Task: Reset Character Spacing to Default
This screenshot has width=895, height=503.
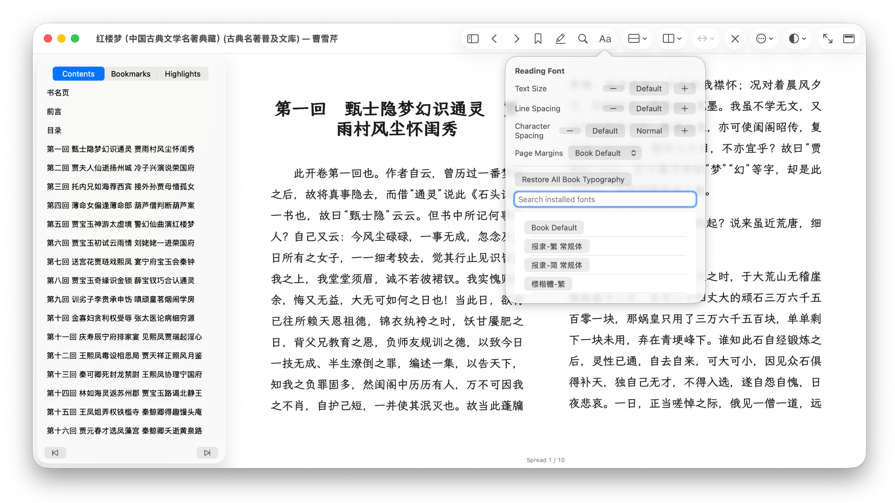Action: (605, 131)
